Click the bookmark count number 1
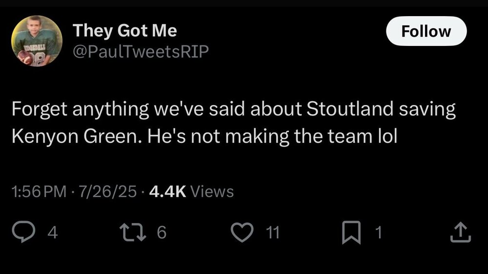 (377, 232)
